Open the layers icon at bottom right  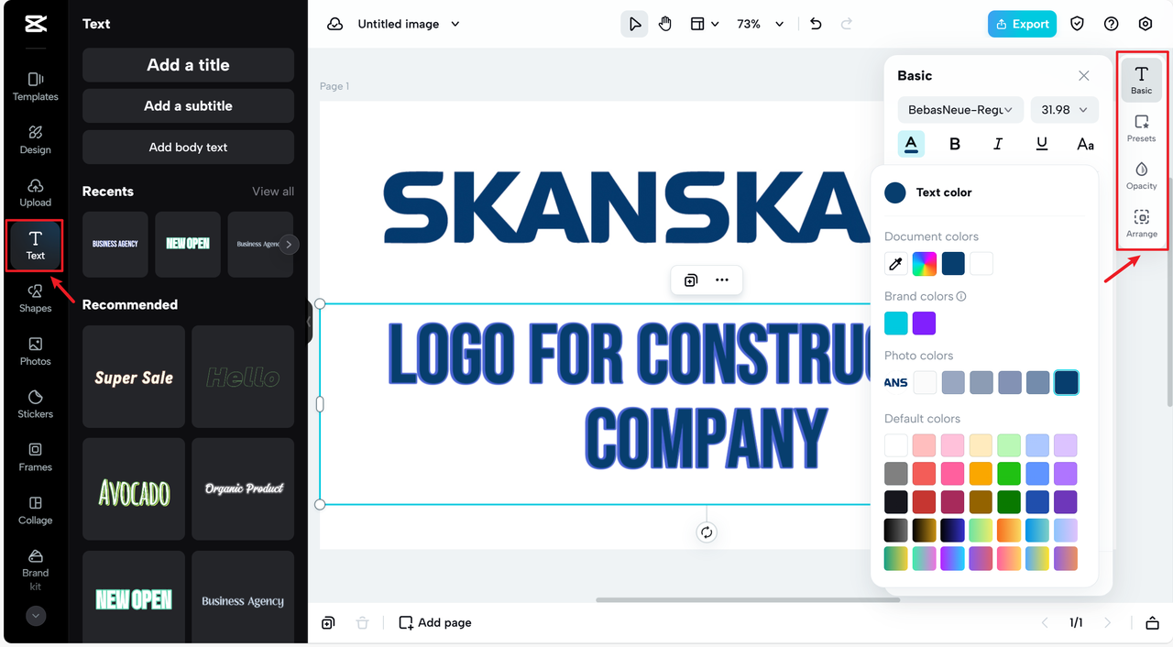pos(1153,623)
